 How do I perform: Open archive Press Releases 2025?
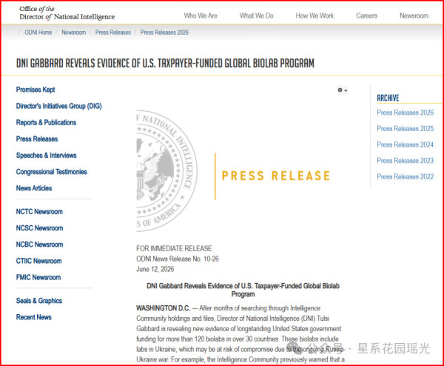(x=406, y=128)
